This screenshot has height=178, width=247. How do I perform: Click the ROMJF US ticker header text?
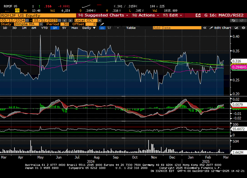10,6
